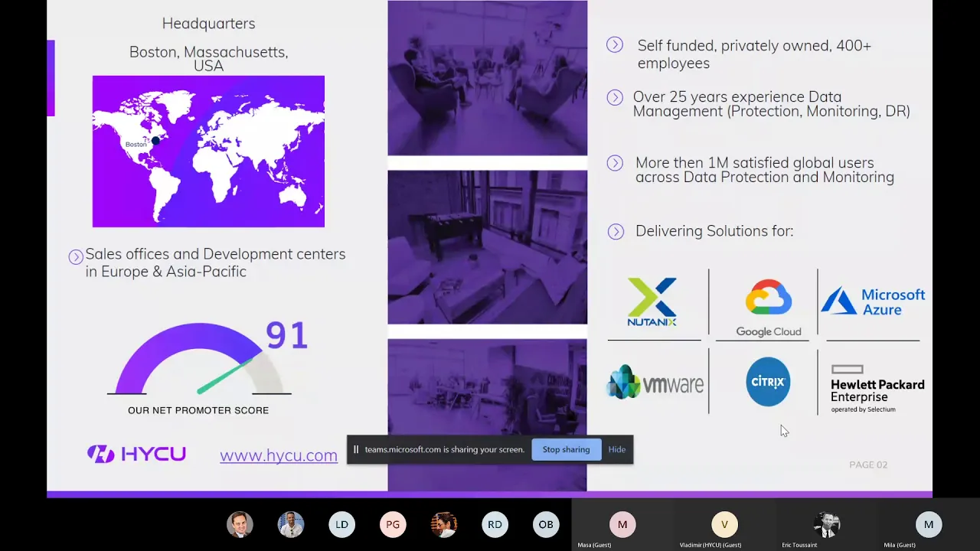Click the photo avatar between PG and RD
This screenshot has width=980, height=551.
click(443, 524)
